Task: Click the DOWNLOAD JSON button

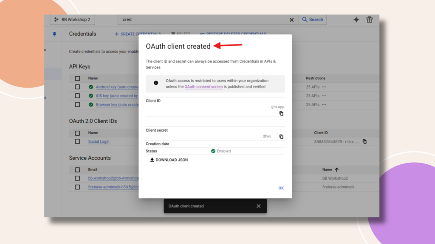Action: click(169, 160)
